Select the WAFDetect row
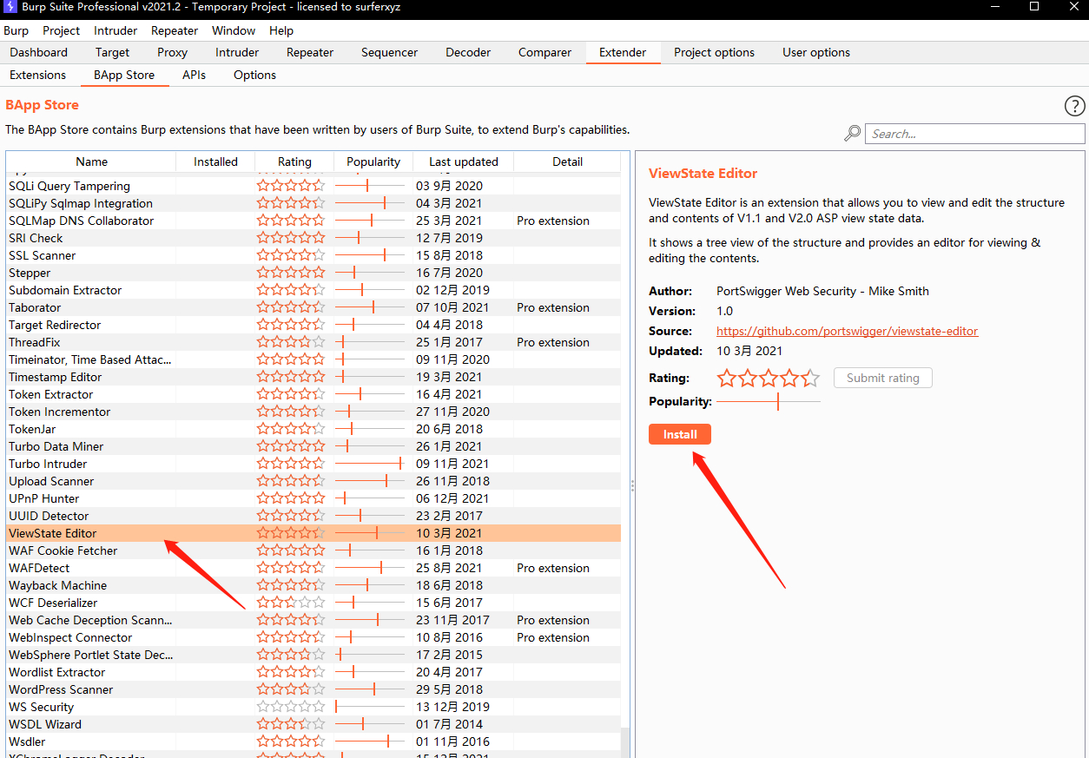This screenshot has height=758, width=1089. coord(313,568)
